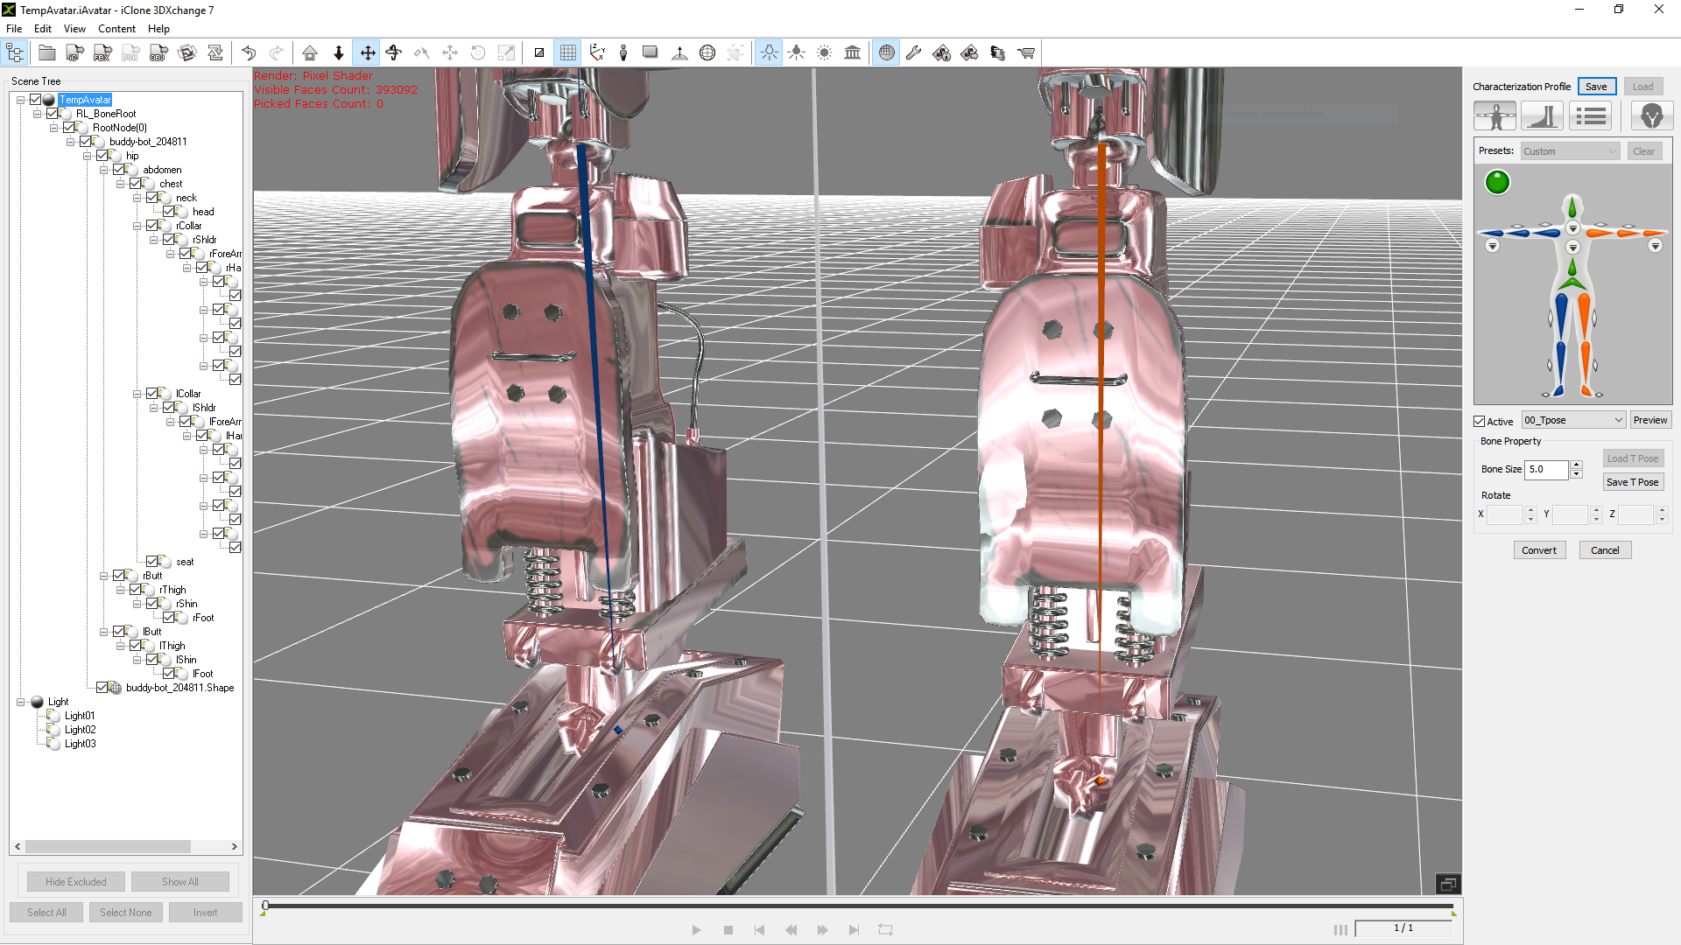
Task: Toggle the world axis display icon
Action: coord(597,53)
